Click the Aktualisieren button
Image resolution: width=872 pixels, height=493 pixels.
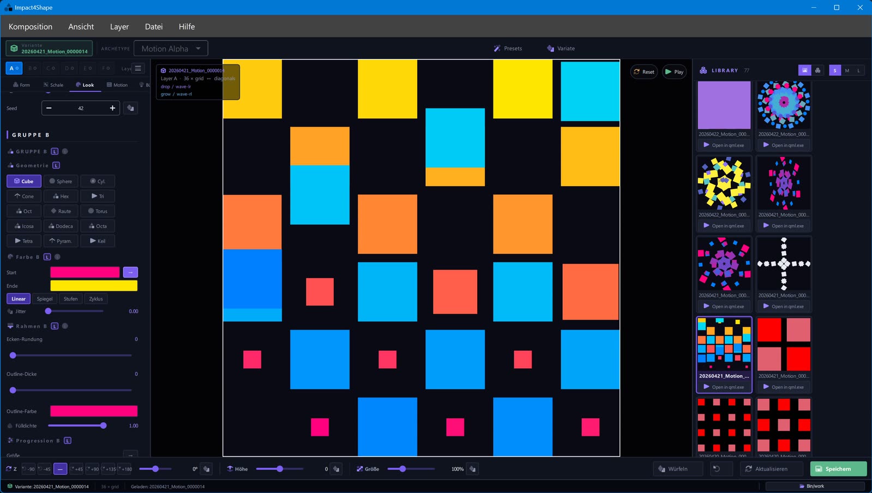[766, 469]
